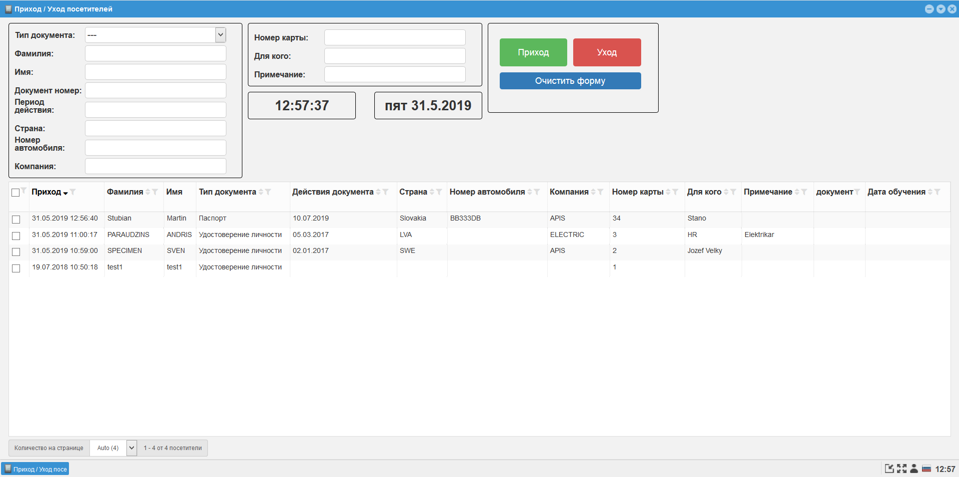Click the user profile icon in tray
Screen dimensions: 959x477
click(x=914, y=469)
